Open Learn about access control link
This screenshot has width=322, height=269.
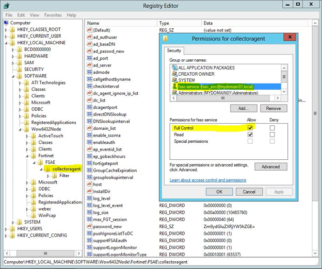(x=207, y=180)
